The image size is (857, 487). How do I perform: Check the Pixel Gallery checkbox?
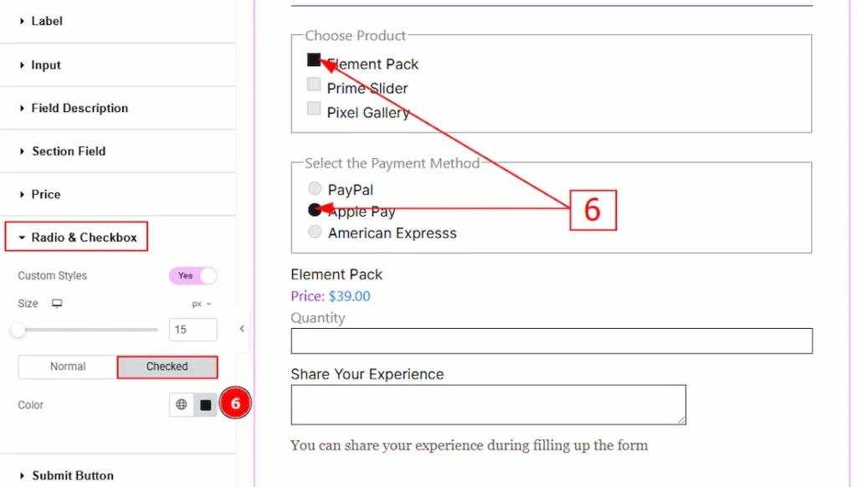314,106
